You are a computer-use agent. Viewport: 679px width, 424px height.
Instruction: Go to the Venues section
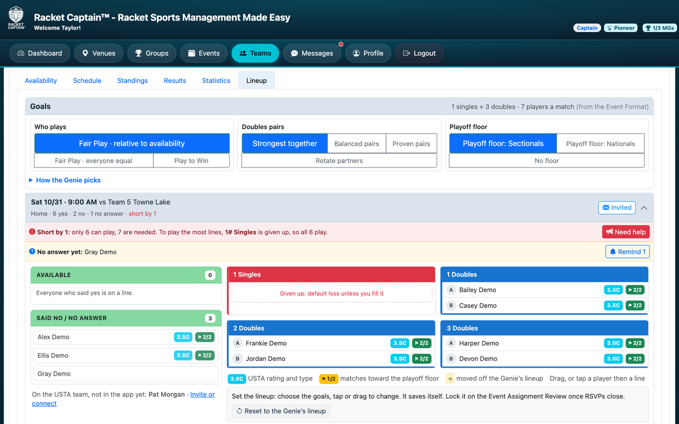[99, 53]
